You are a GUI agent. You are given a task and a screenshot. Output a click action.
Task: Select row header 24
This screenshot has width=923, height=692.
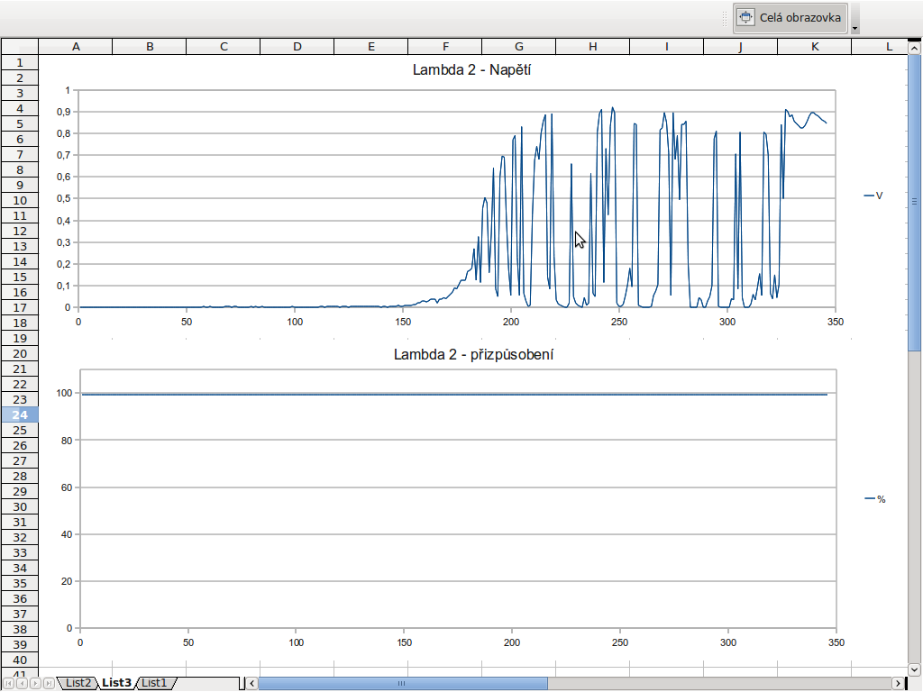[19, 414]
